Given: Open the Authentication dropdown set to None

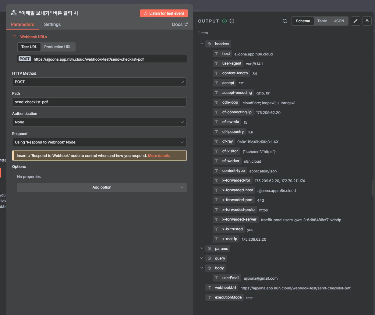Looking at the screenshot, I should [99, 122].
